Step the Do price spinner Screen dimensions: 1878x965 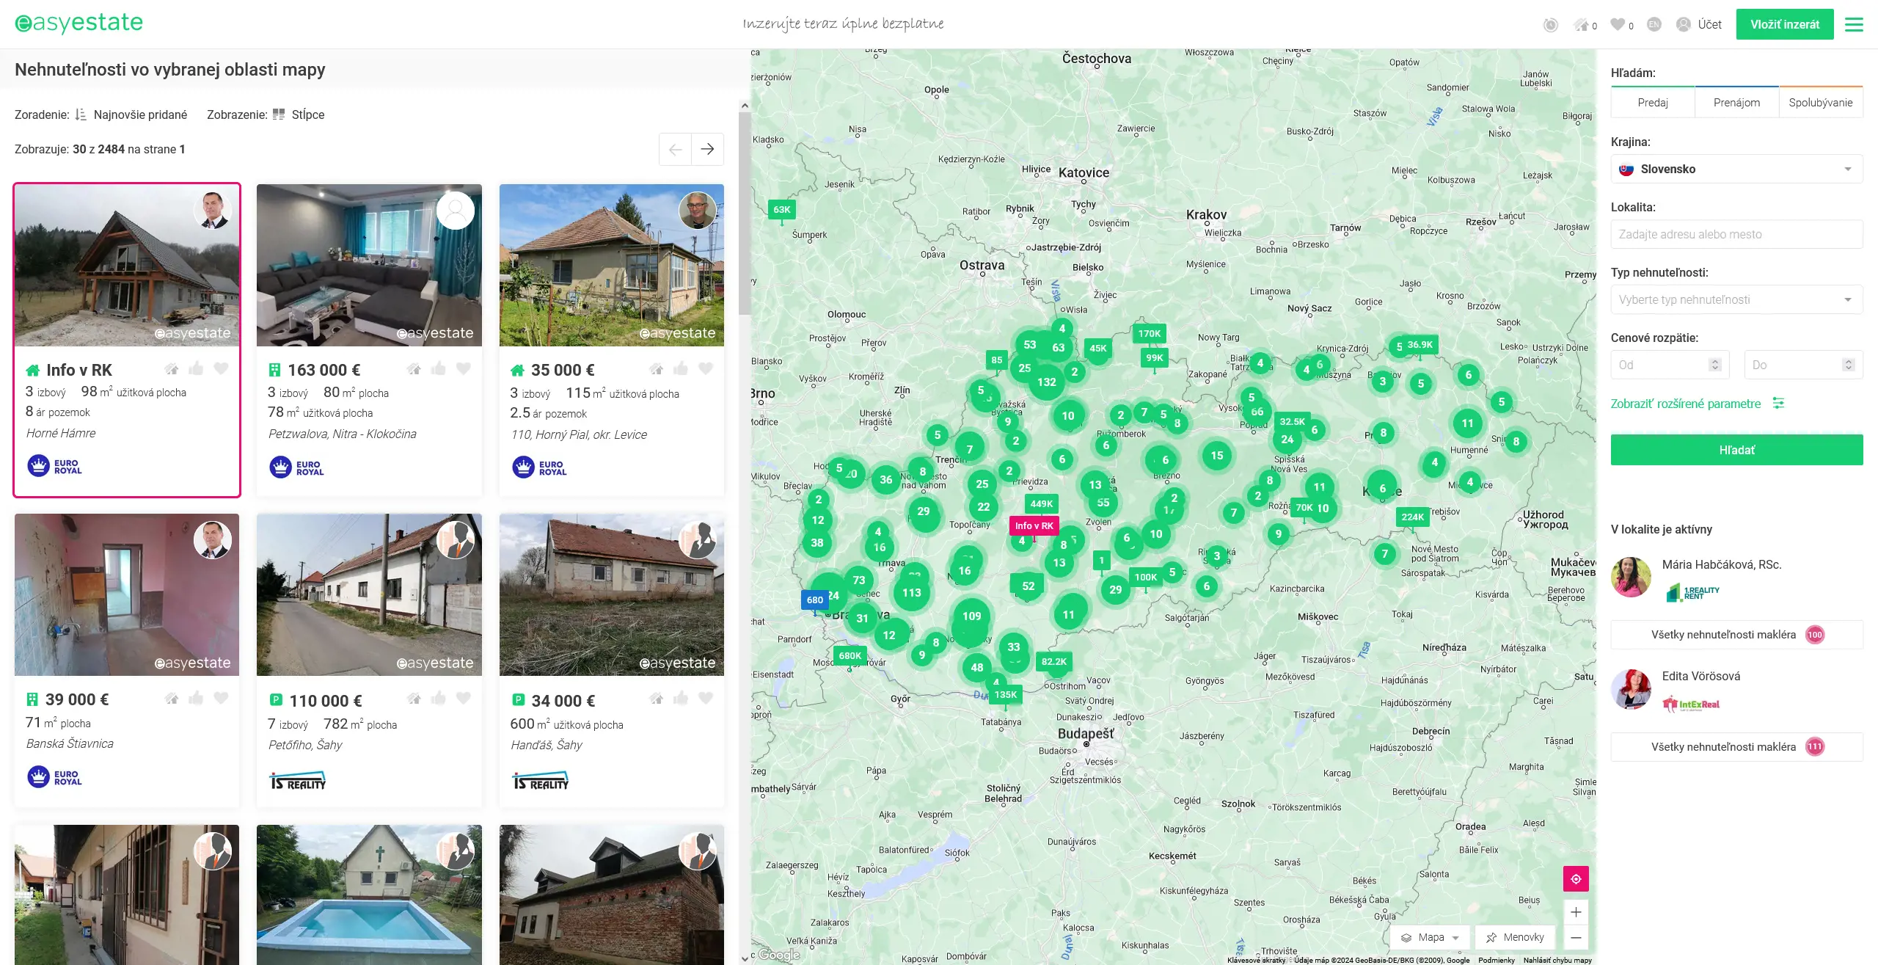1849,365
